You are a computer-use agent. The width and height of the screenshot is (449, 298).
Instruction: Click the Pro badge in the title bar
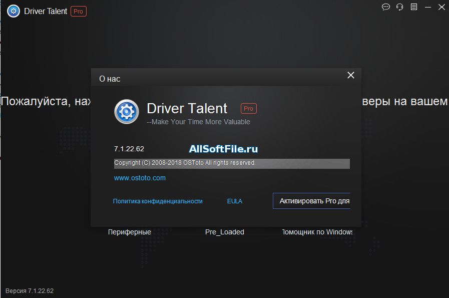[79, 12]
